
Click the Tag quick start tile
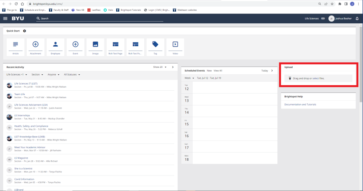click(x=155, y=47)
